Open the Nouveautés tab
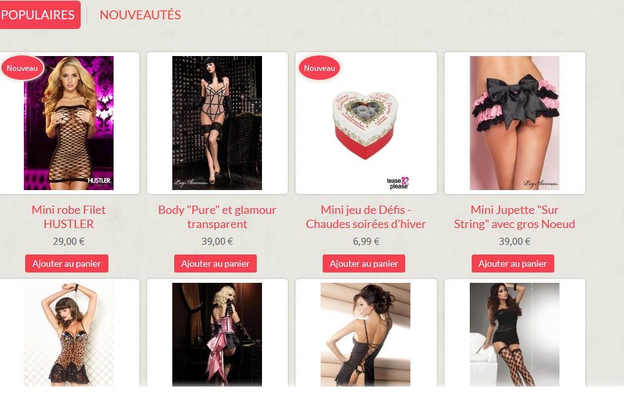Viewport: 624px width, 393px height. [140, 15]
